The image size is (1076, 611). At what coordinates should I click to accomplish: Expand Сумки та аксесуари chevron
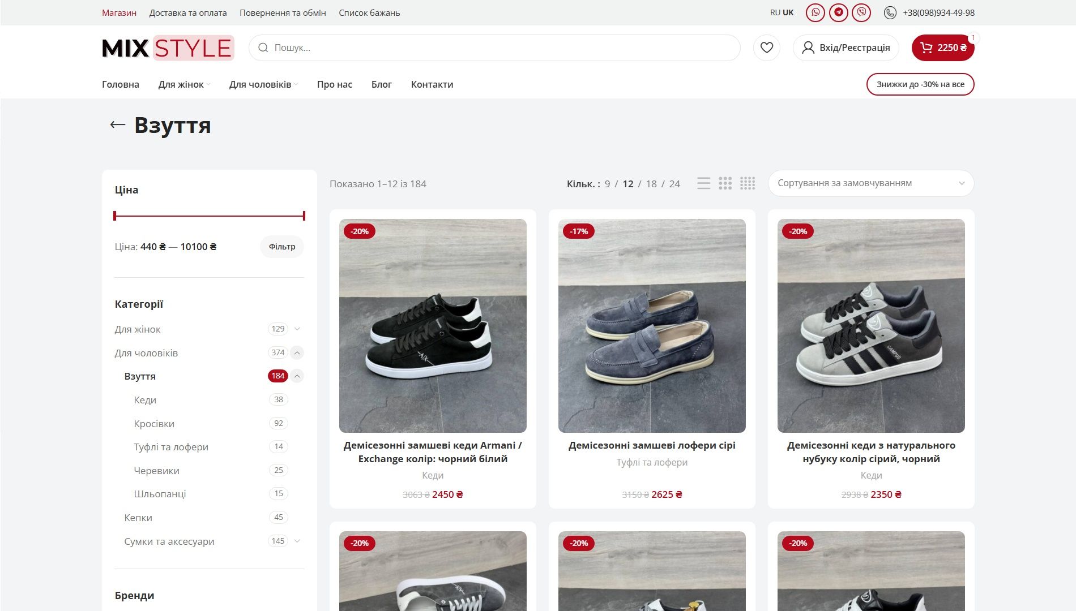pos(297,541)
